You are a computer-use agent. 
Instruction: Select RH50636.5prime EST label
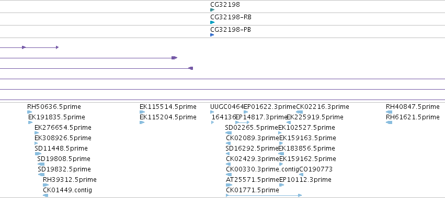[54, 107]
